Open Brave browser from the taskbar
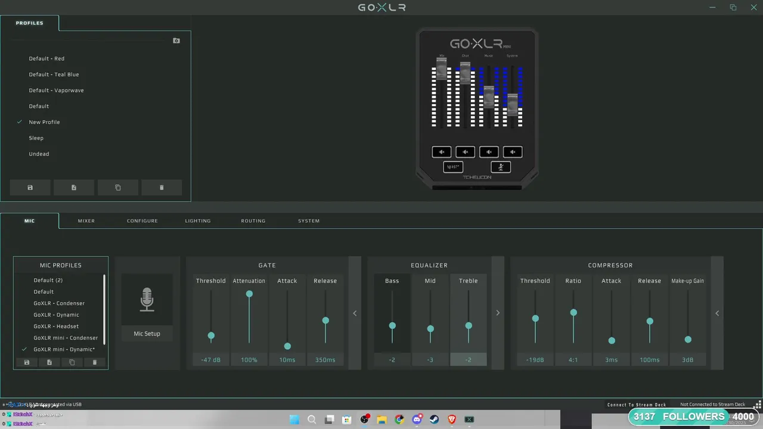 [x=452, y=419]
